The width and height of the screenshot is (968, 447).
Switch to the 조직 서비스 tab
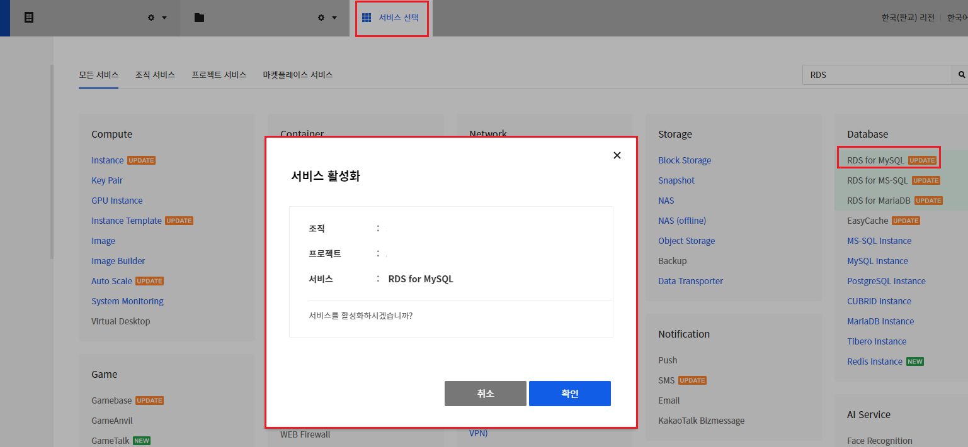click(x=155, y=75)
